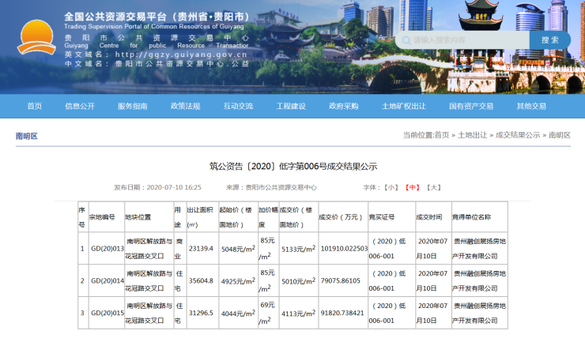
Task: Set the font size to small 【小】
Action: (x=391, y=188)
